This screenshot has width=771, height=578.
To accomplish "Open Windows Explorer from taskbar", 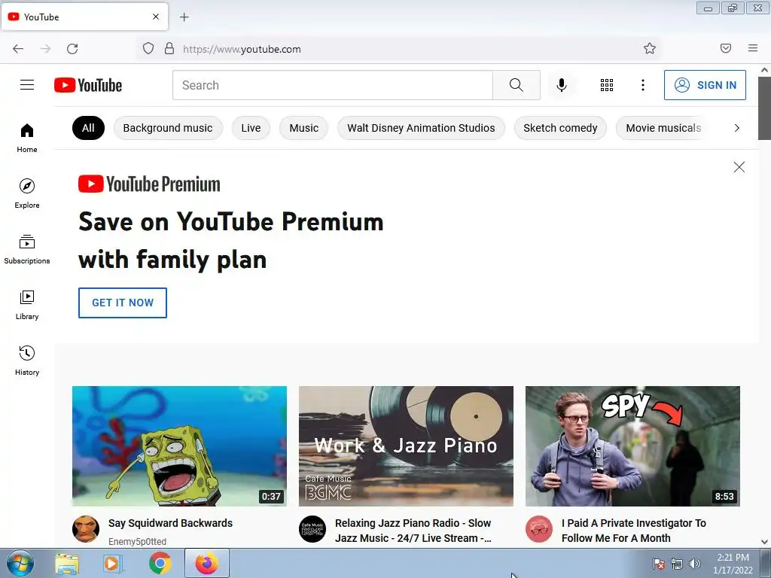I will [67, 564].
